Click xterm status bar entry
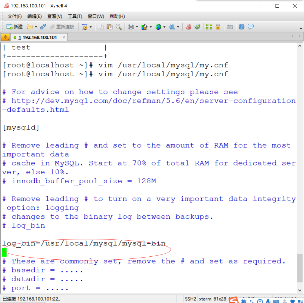The height and width of the screenshot is (303, 304). pyautogui.click(x=205, y=299)
